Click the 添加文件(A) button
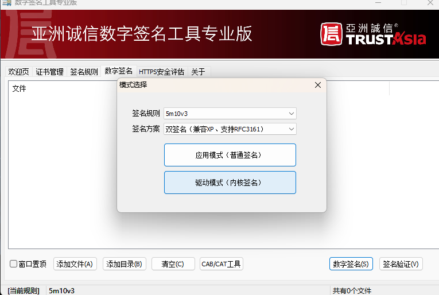 click(75, 264)
